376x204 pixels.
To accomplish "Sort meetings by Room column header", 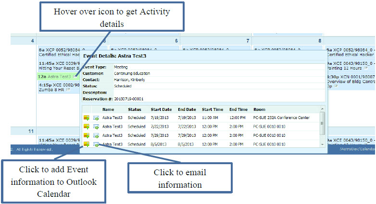I will [x=260, y=109].
